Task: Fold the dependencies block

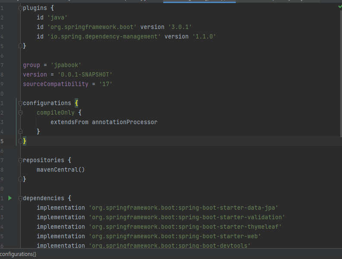Action: click(x=20, y=198)
